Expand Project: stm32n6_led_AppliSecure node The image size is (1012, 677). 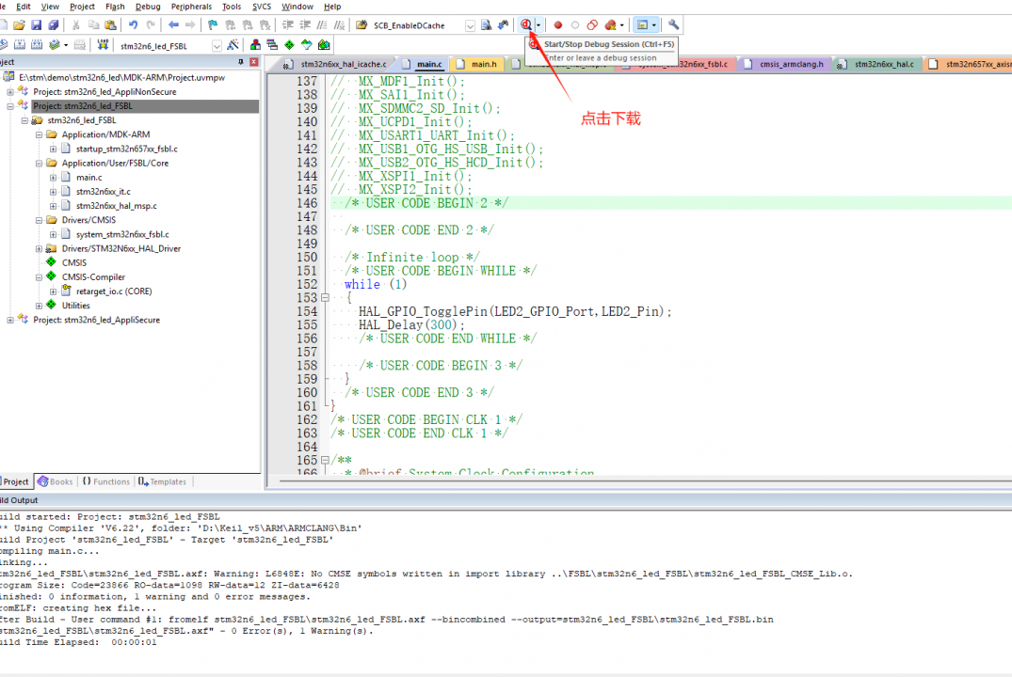pyautogui.click(x=10, y=319)
